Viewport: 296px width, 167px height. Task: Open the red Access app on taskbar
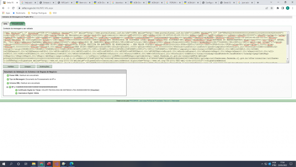49,164
